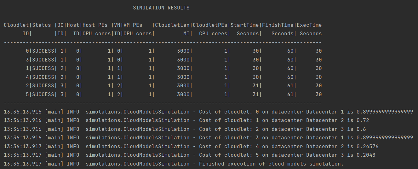Click start time 31 in cloudlet 2 row

[256, 85]
